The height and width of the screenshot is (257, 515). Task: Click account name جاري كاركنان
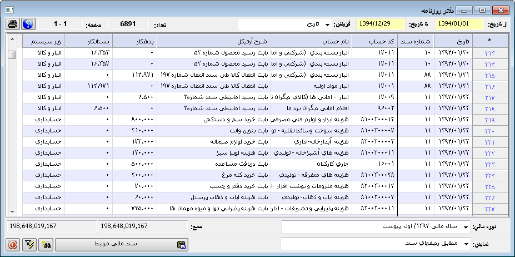[333, 165]
